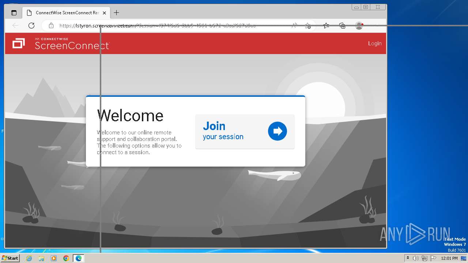The width and height of the screenshot is (468, 263).
Task: Open the browser profile avatar
Action: click(x=359, y=26)
